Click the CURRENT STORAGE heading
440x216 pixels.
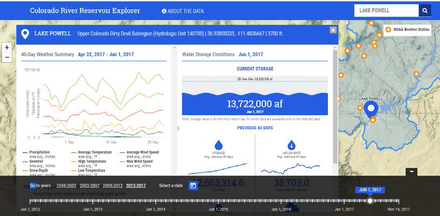pos(255,68)
